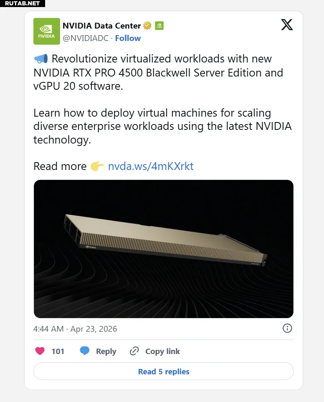The width and height of the screenshot is (324, 402).
Task: Click the gold verified badge
Action: [147, 26]
